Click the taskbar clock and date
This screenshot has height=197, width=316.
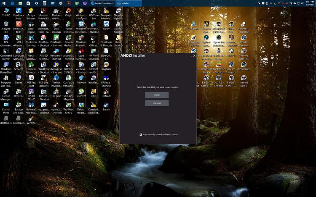pos(310,3)
